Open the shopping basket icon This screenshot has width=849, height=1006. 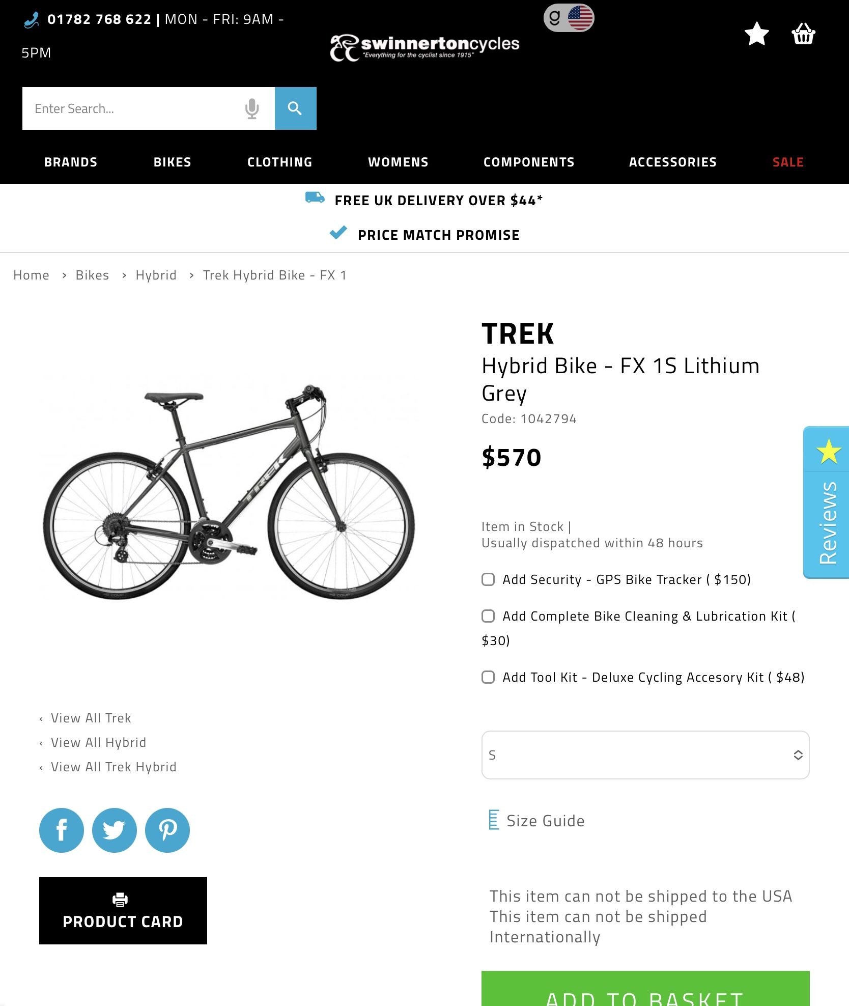[x=803, y=34]
